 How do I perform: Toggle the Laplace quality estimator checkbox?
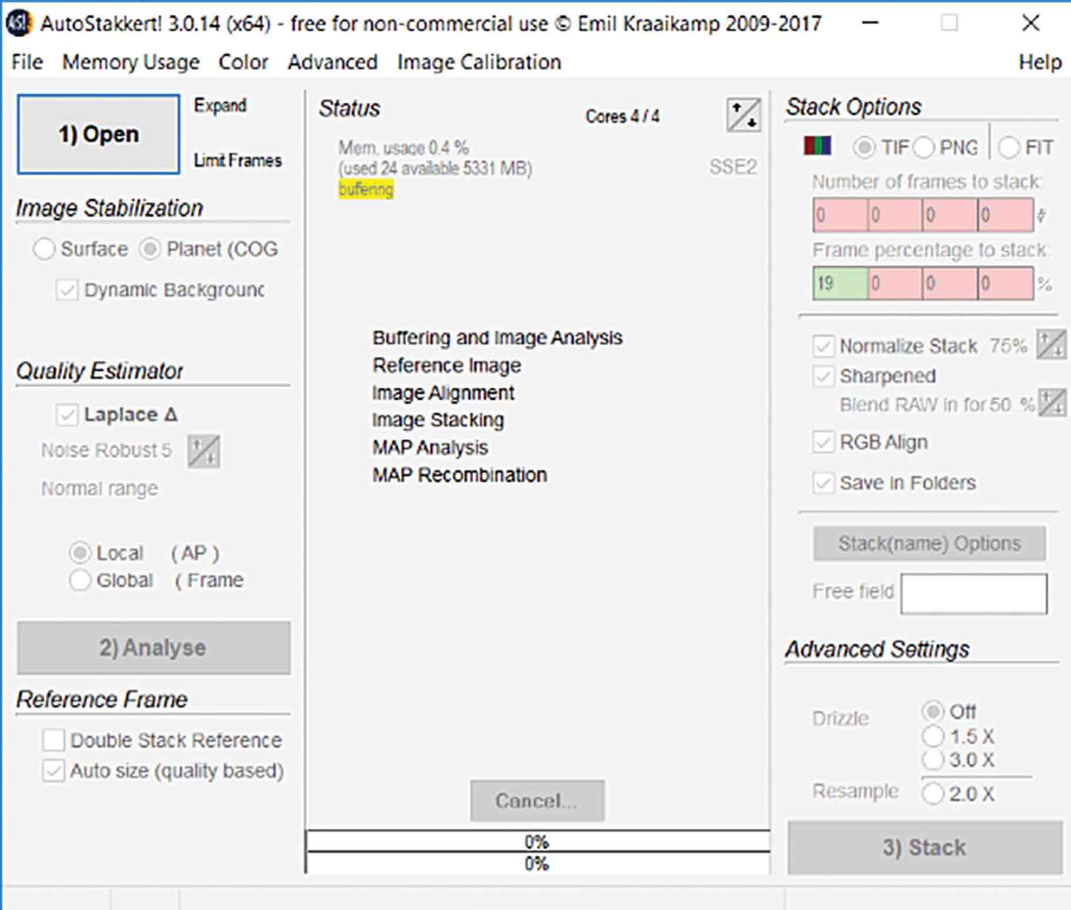(x=66, y=415)
